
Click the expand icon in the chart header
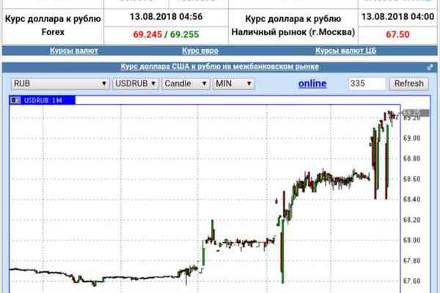(430, 67)
